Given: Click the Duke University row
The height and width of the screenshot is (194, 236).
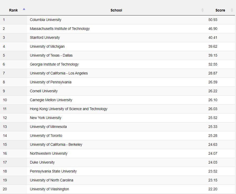Looking at the screenshot, I should [42, 162].
